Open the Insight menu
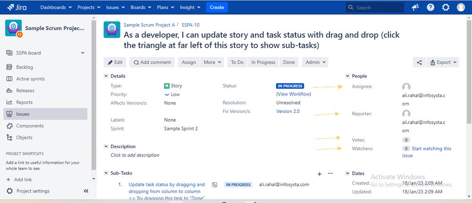The width and height of the screenshot is (472, 203). pyautogui.click(x=190, y=7)
